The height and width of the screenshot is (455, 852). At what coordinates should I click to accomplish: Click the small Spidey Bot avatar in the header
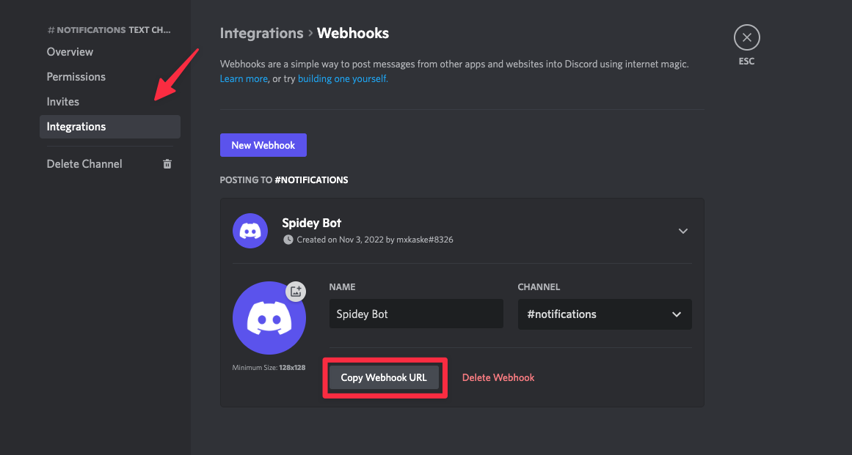250,231
